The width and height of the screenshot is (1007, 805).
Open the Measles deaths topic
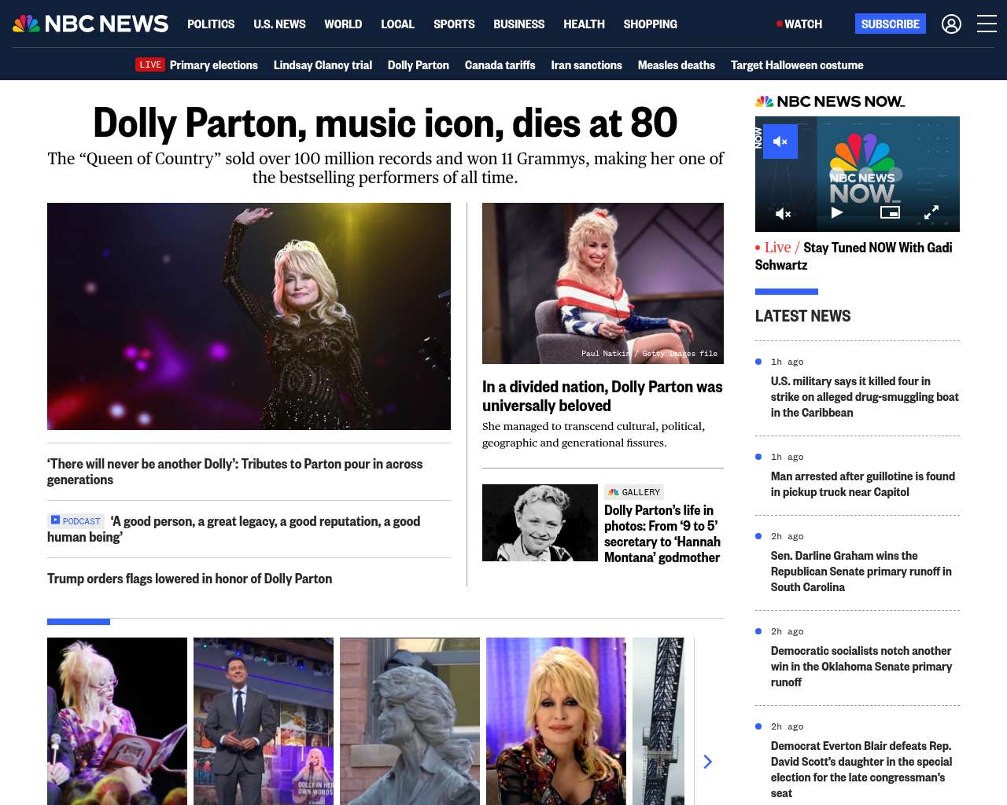pos(677,65)
